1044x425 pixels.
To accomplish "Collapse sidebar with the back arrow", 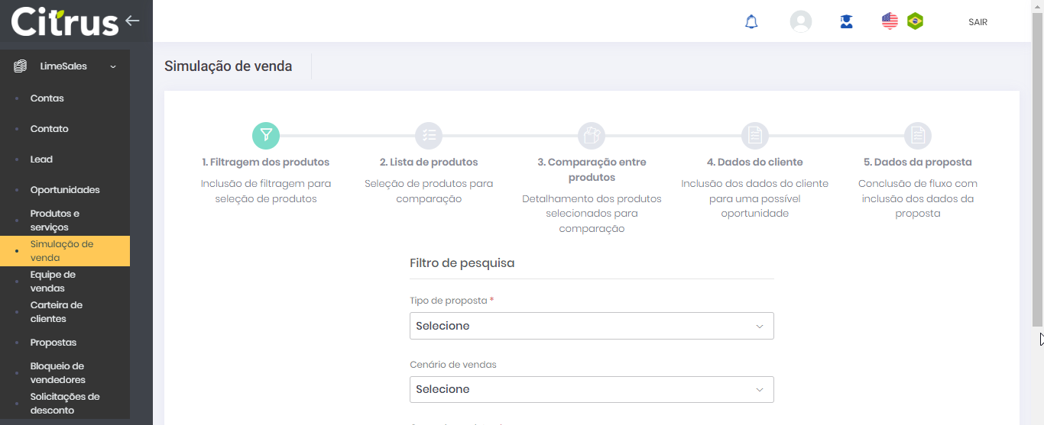I will click(x=132, y=21).
